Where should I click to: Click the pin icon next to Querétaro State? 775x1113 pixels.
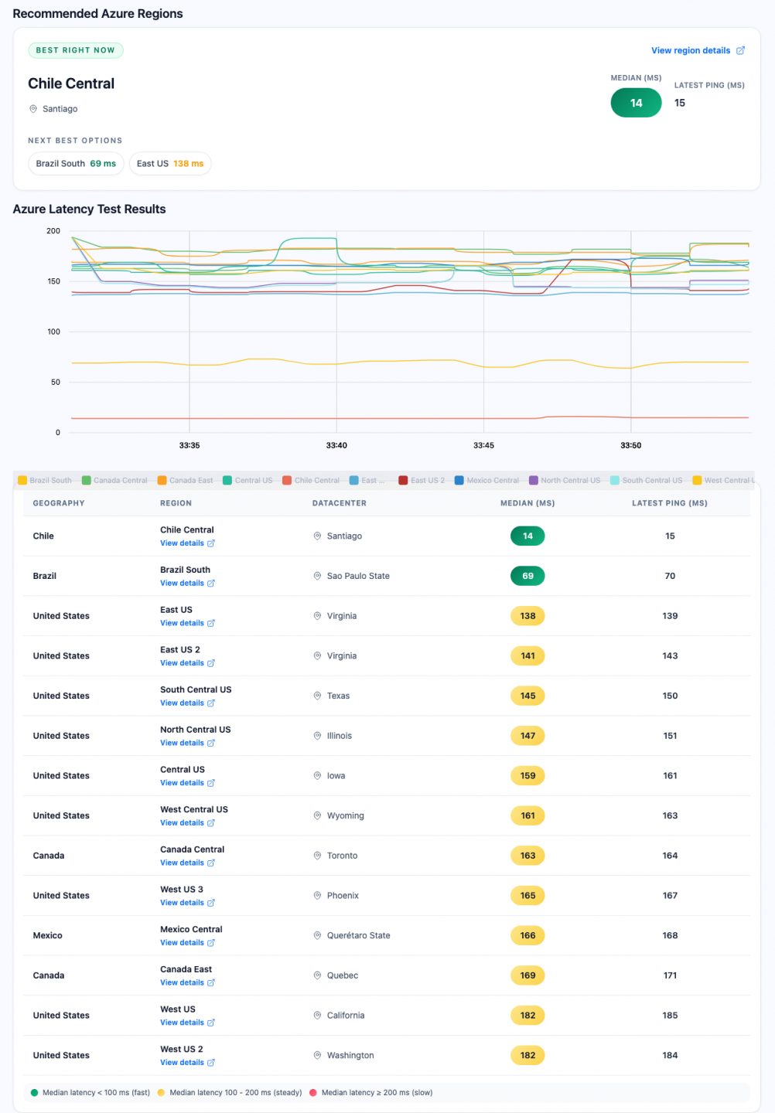317,935
